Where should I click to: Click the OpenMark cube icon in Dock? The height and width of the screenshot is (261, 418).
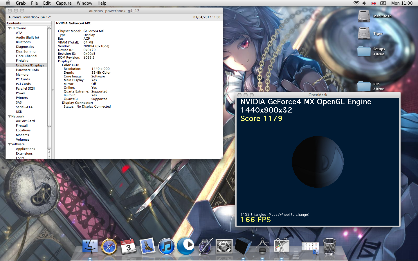pos(243,246)
